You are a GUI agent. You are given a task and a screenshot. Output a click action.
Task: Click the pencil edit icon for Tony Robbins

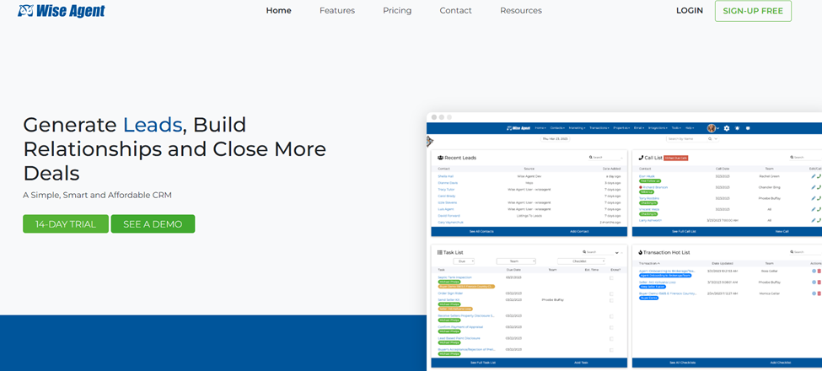pos(813,198)
